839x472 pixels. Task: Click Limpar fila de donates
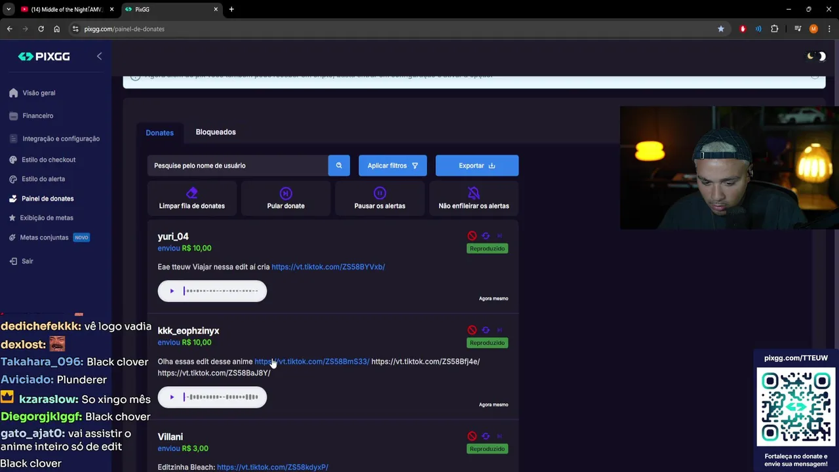pyautogui.click(x=192, y=199)
